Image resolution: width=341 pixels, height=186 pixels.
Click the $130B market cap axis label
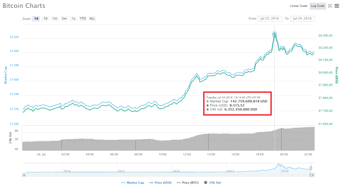pos(14,124)
